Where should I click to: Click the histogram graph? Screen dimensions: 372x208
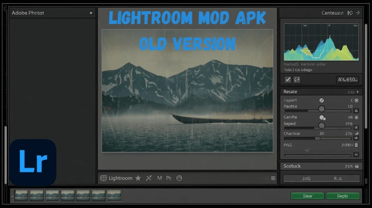click(x=321, y=42)
